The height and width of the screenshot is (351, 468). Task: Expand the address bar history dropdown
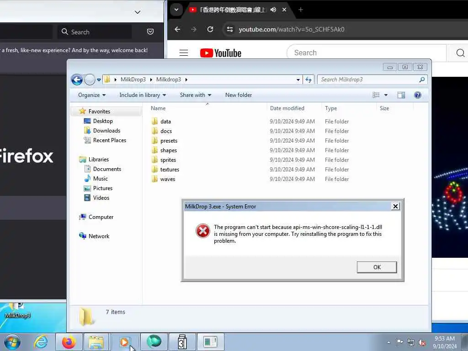pyautogui.click(x=298, y=80)
